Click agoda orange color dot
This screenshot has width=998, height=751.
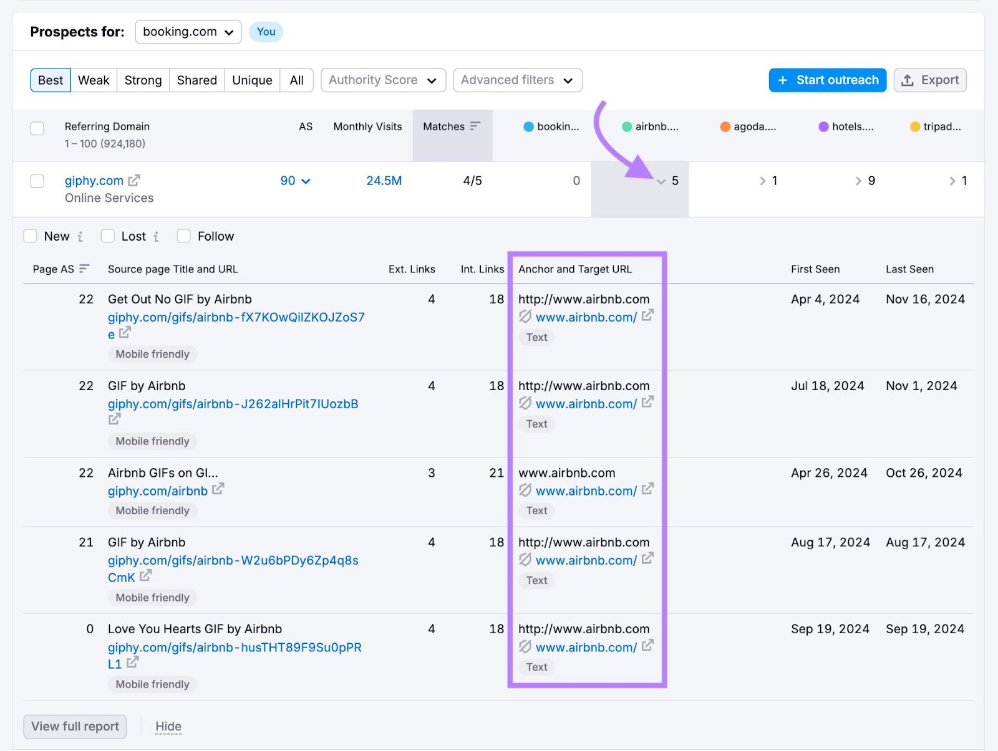tap(725, 127)
